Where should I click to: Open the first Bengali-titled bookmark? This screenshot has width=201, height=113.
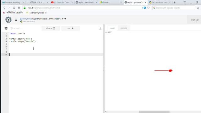[13, 13]
